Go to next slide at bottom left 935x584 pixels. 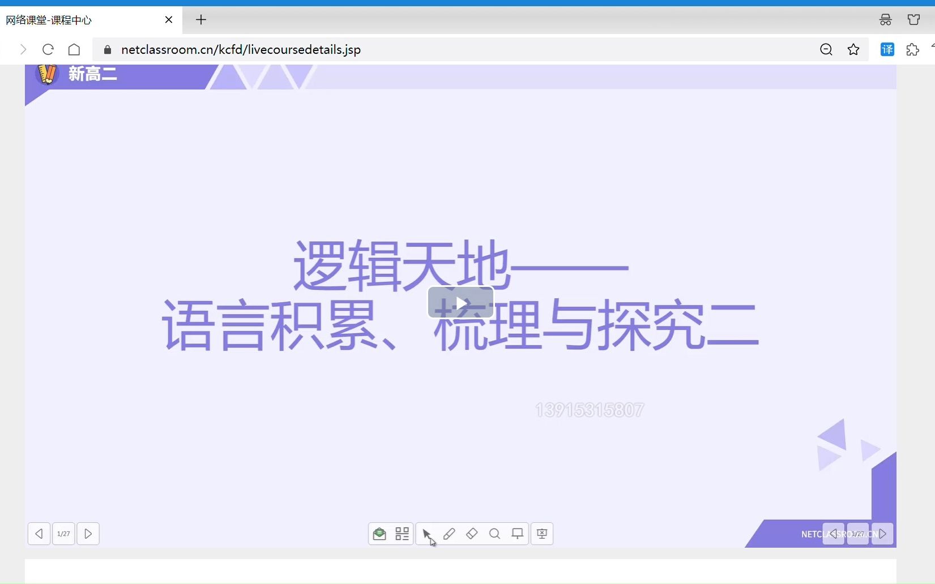click(x=88, y=534)
